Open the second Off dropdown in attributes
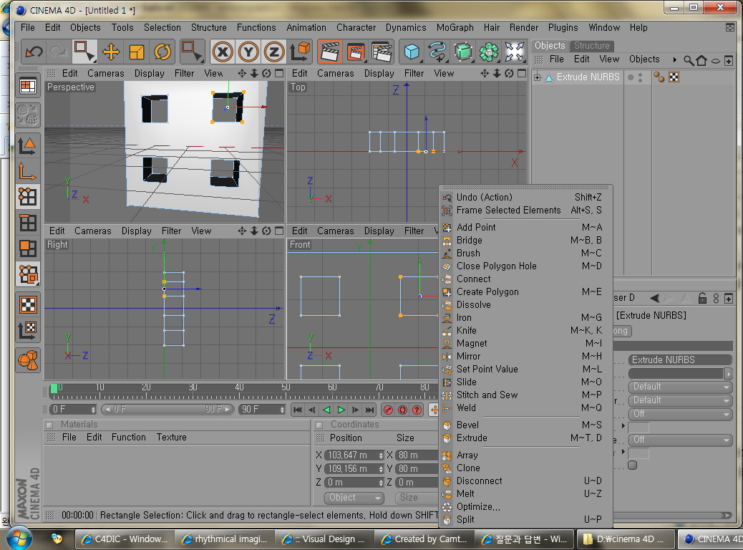Viewport: 743px width, 550px height. point(680,440)
